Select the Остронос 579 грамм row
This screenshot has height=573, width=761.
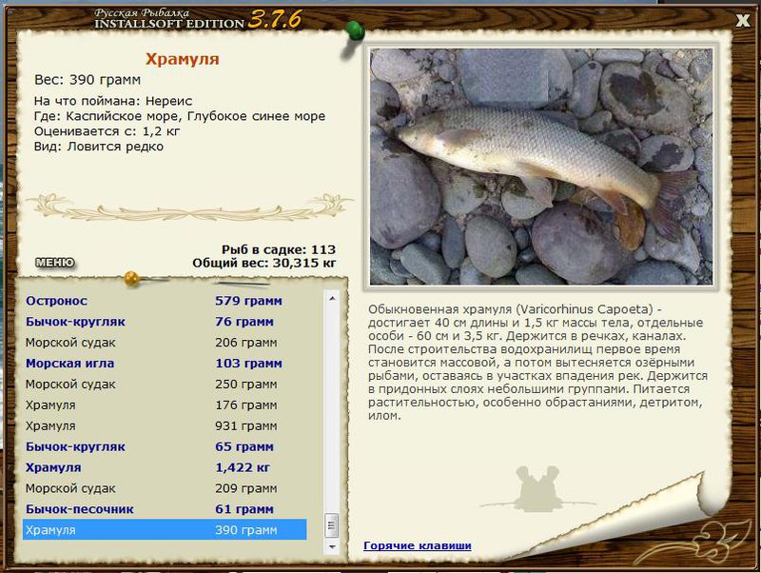click(165, 301)
